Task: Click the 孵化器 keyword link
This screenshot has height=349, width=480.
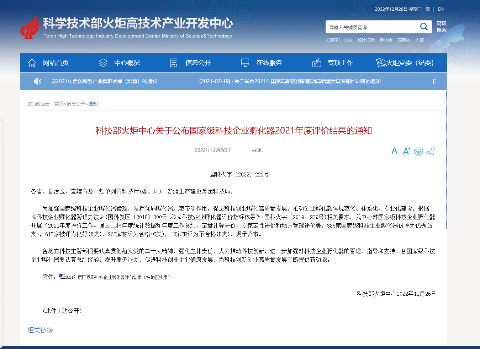Action: 386,40
